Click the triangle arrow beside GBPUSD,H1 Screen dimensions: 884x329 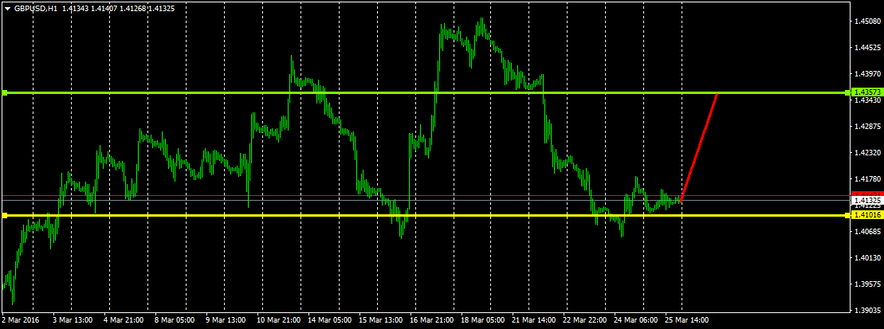[x=7, y=7]
